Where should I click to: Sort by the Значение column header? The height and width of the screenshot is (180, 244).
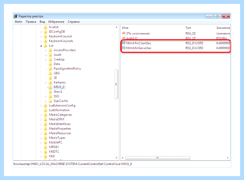point(223,28)
